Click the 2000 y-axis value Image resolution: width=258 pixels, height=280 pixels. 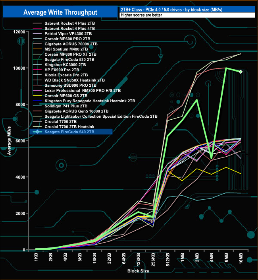(20, 214)
